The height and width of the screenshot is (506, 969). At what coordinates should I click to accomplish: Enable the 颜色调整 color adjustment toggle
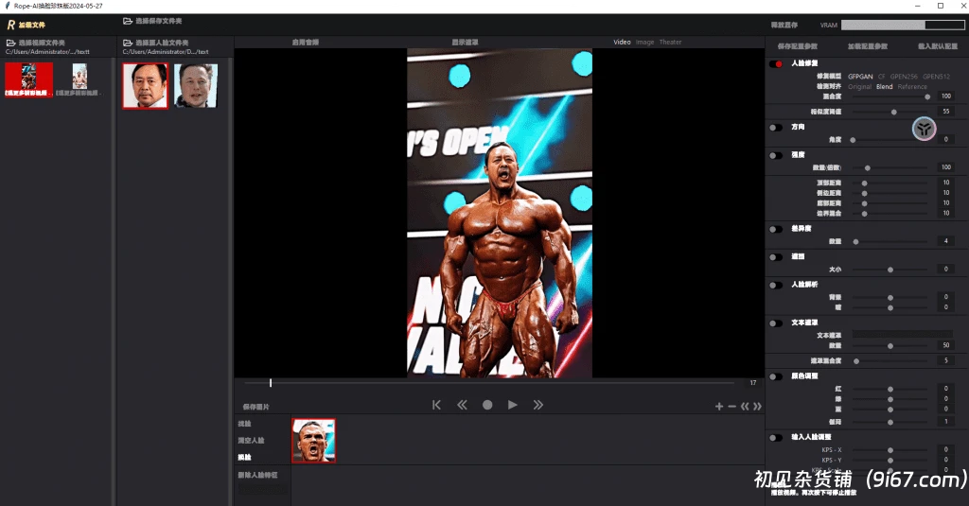coord(776,376)
